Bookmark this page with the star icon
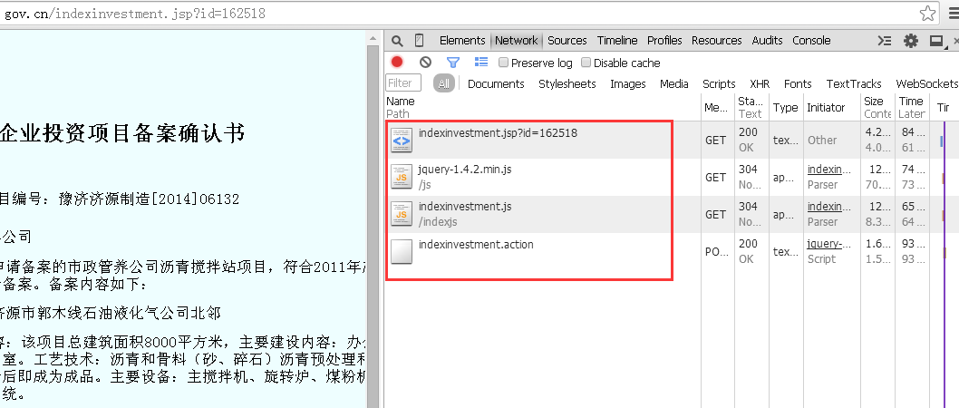The width and height of the screenshot is (959, 408). pos(928,13)
